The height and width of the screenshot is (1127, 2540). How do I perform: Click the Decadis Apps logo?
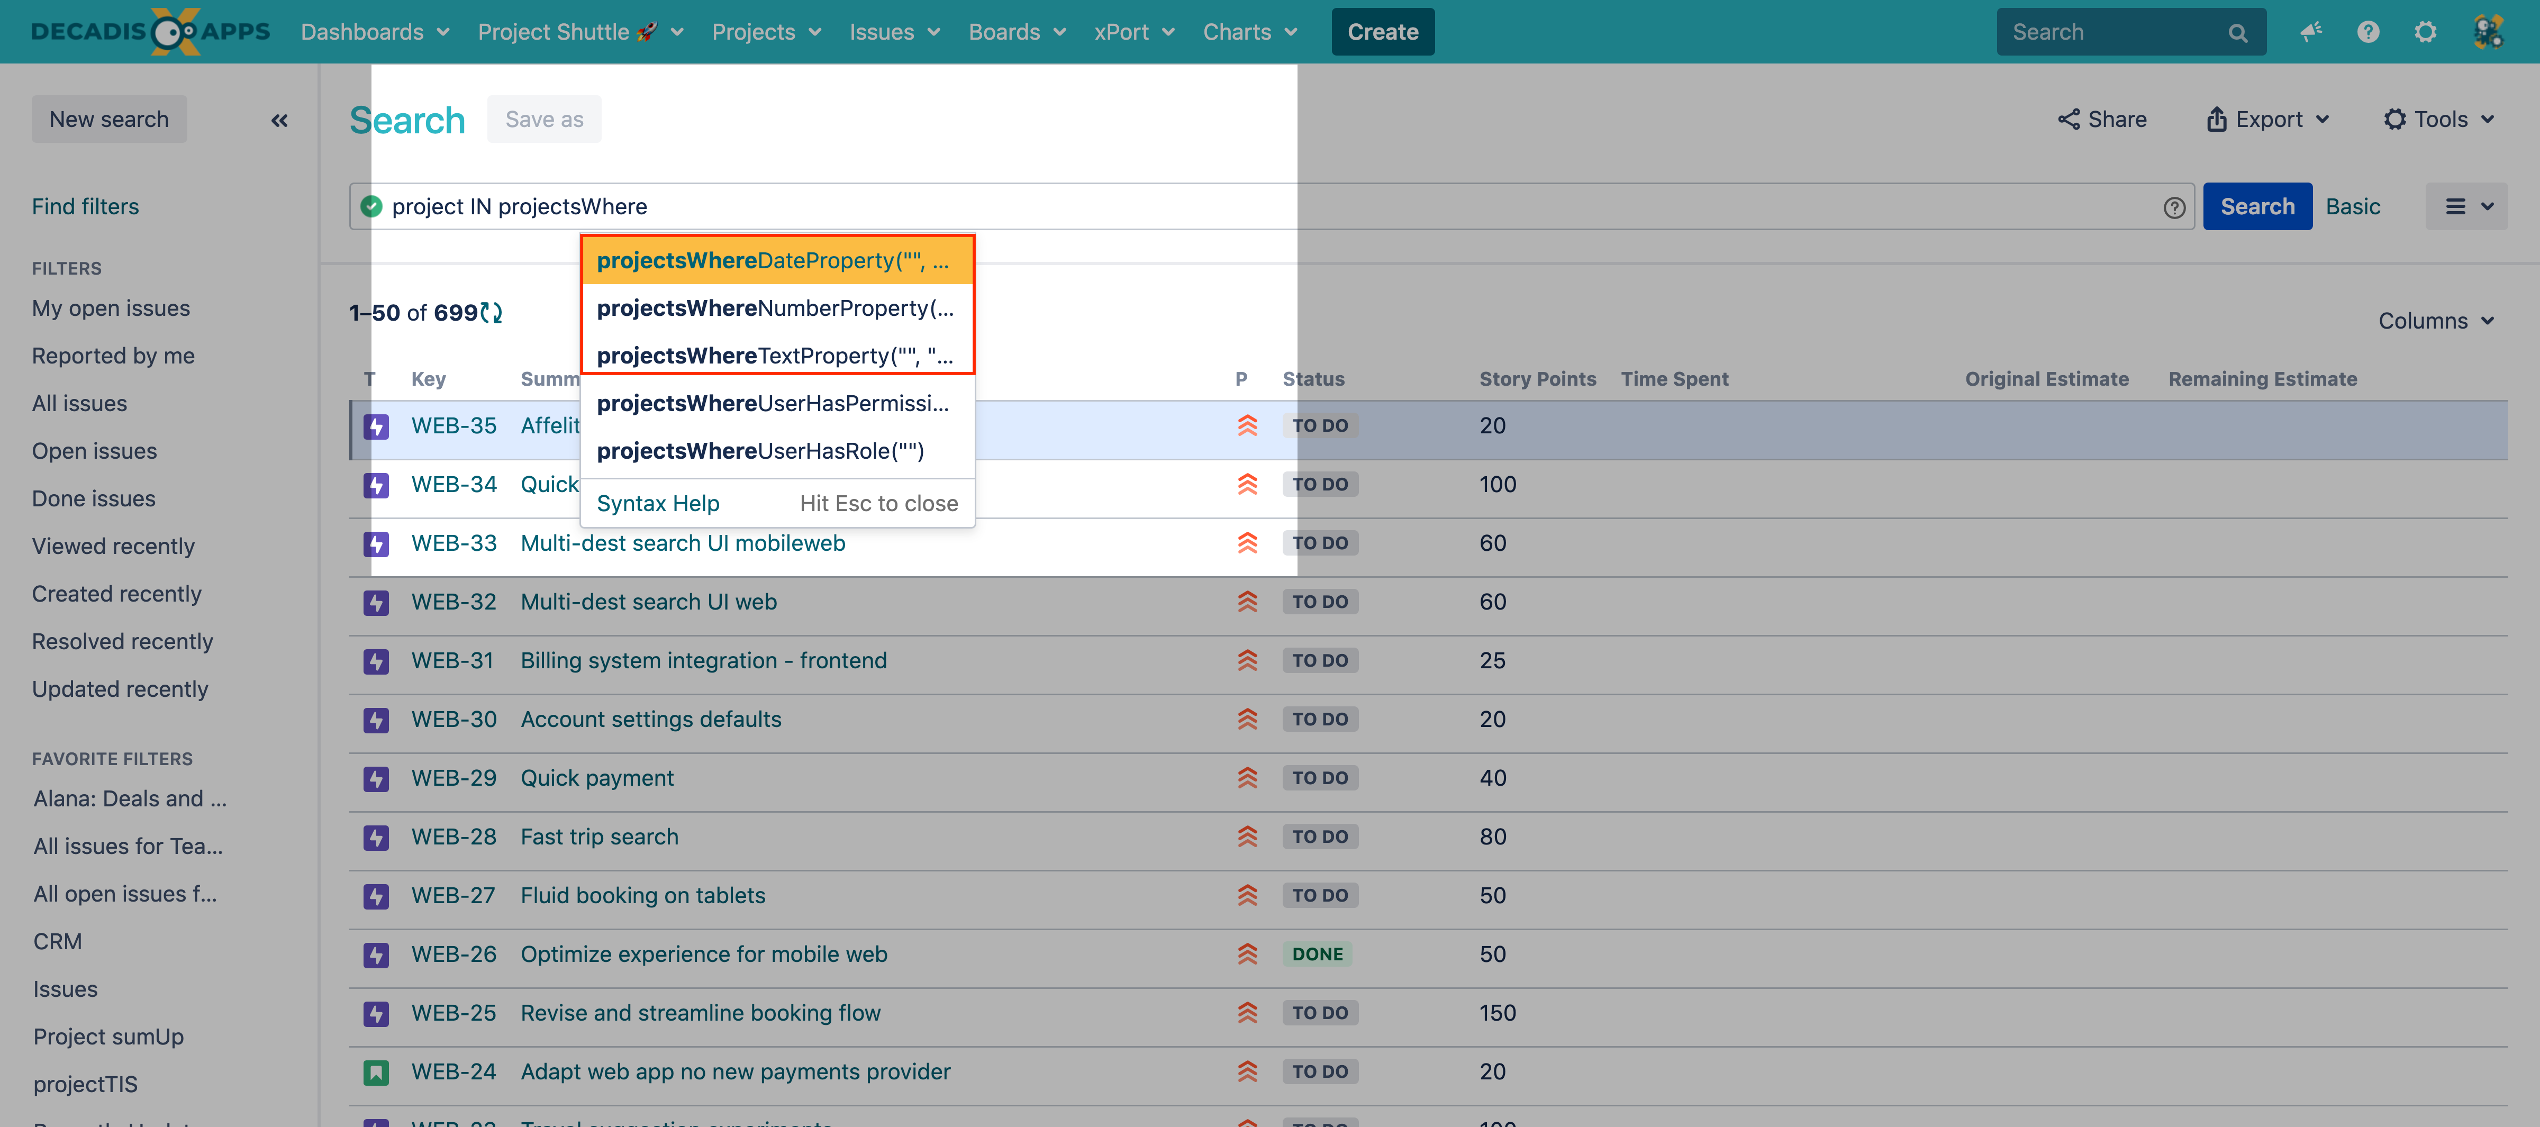pyautogui.click(x=150, y=32)
